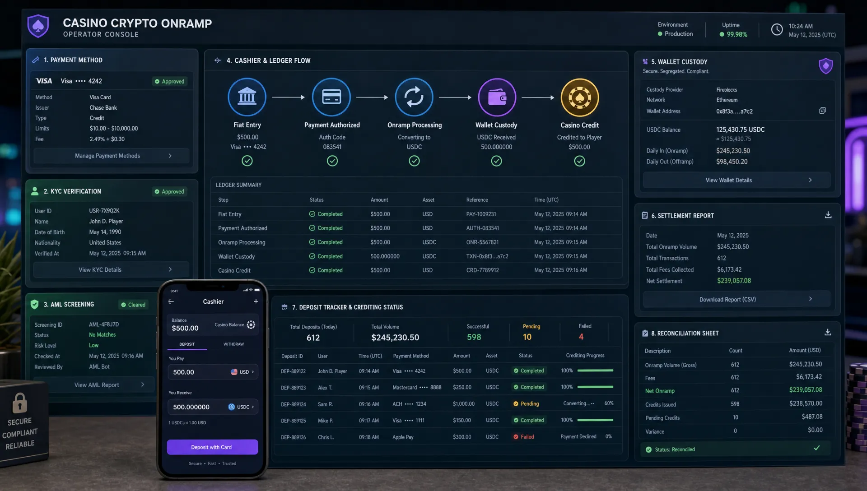Click the spade shield logo in header

click(x=38, y=27)
